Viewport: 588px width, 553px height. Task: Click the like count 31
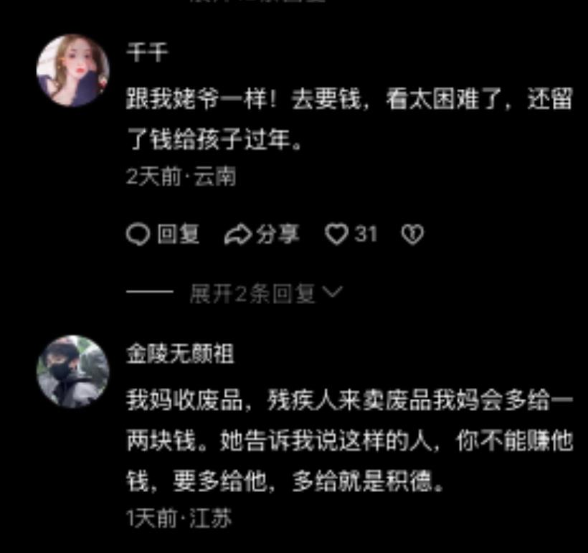tap(366, 234)
